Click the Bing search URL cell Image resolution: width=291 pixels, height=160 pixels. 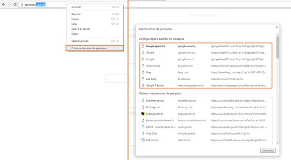coord(239,72)
